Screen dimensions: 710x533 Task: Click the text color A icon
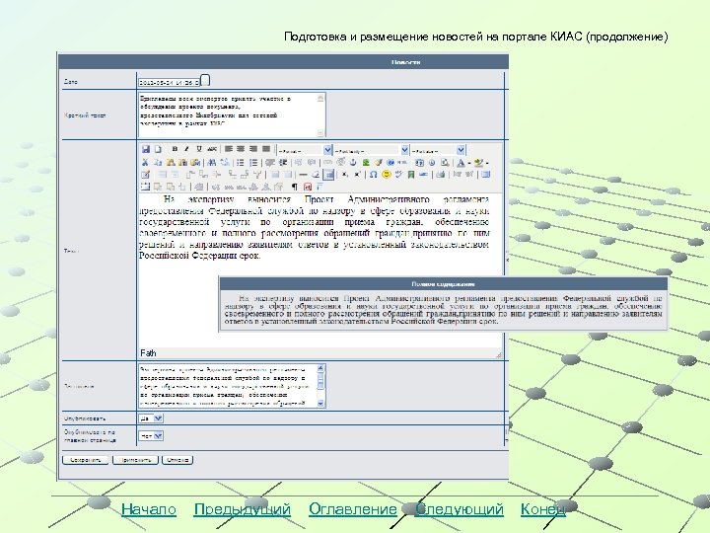461,162
